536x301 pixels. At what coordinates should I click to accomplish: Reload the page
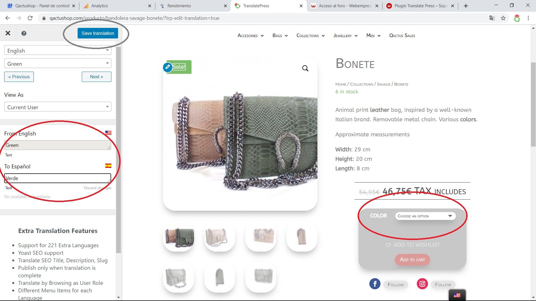[30, 18]
